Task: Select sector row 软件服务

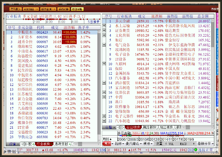Action: pos(157,107)
